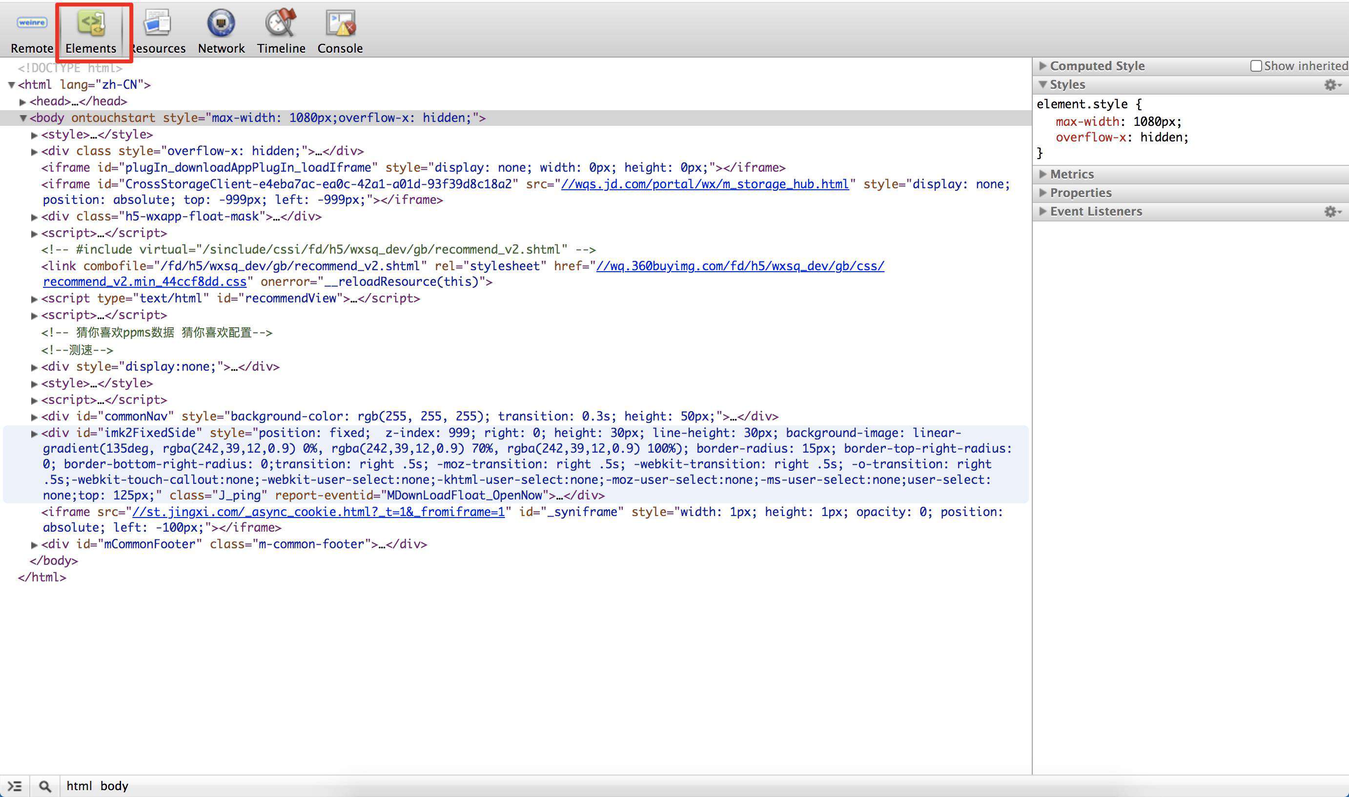Switch to the Network panel icon
1349x797 pixels.
point(221,23)
